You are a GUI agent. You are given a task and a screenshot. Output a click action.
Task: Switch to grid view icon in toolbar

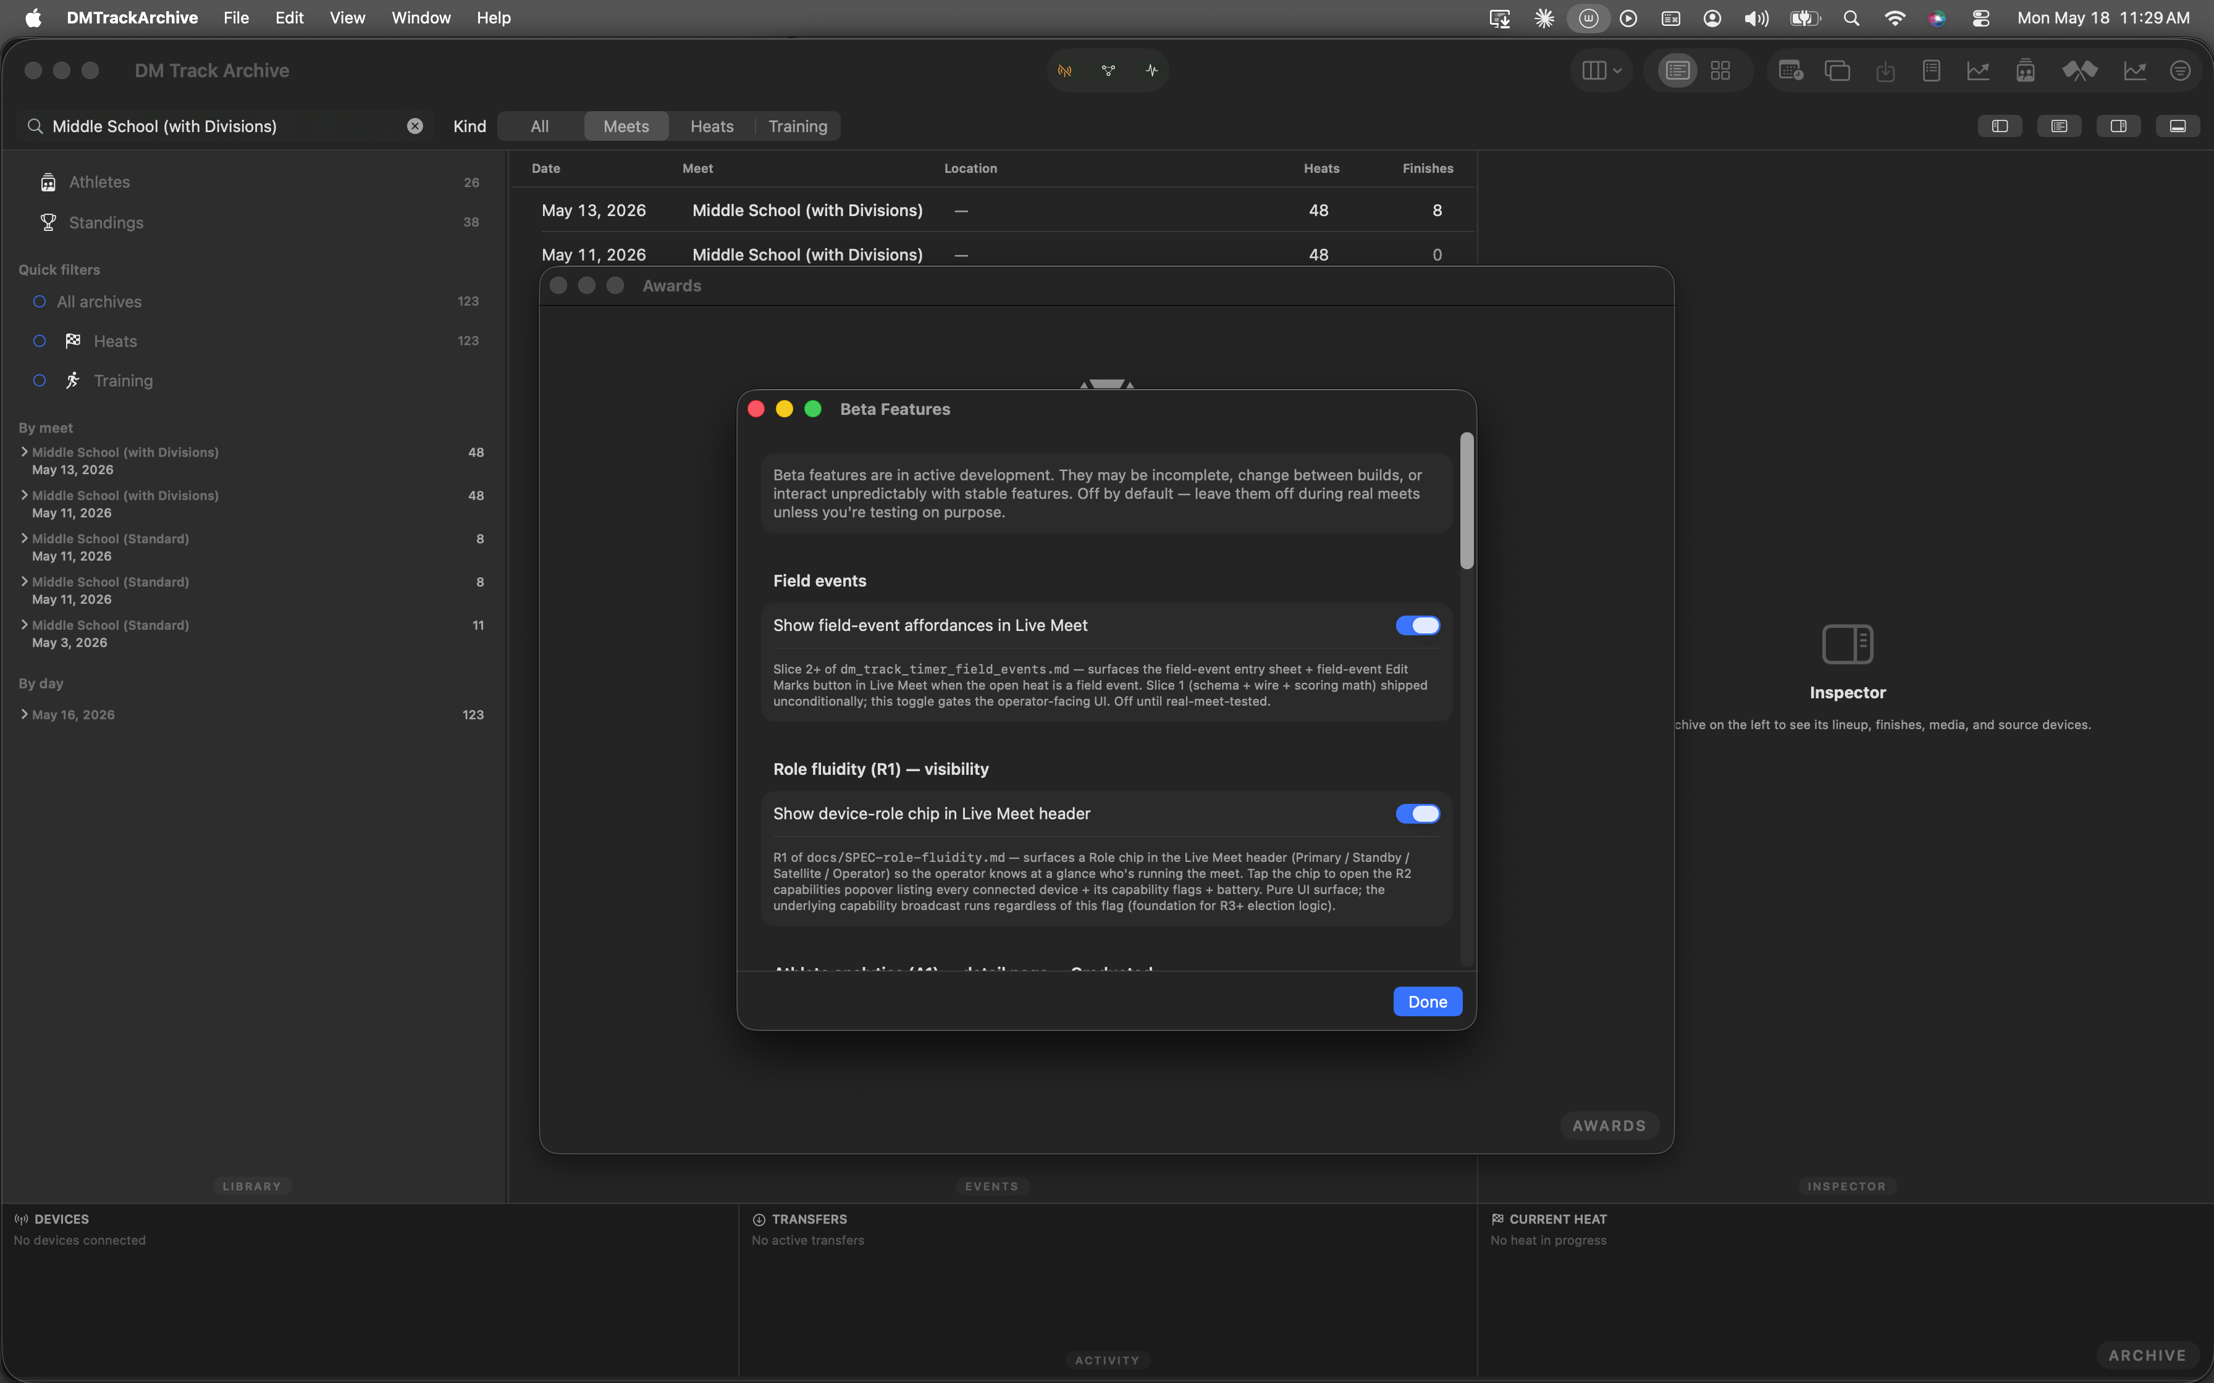[1720, 70]
